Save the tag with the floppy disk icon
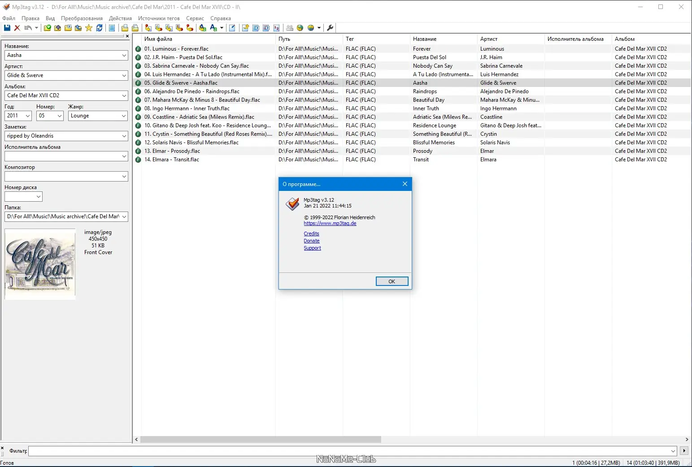The width and height of the screenshot is (692, 467). pos(7,28)
